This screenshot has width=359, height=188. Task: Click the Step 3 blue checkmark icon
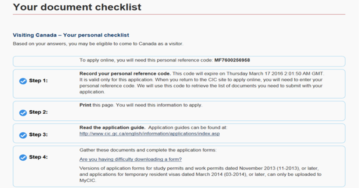(23, 134)
